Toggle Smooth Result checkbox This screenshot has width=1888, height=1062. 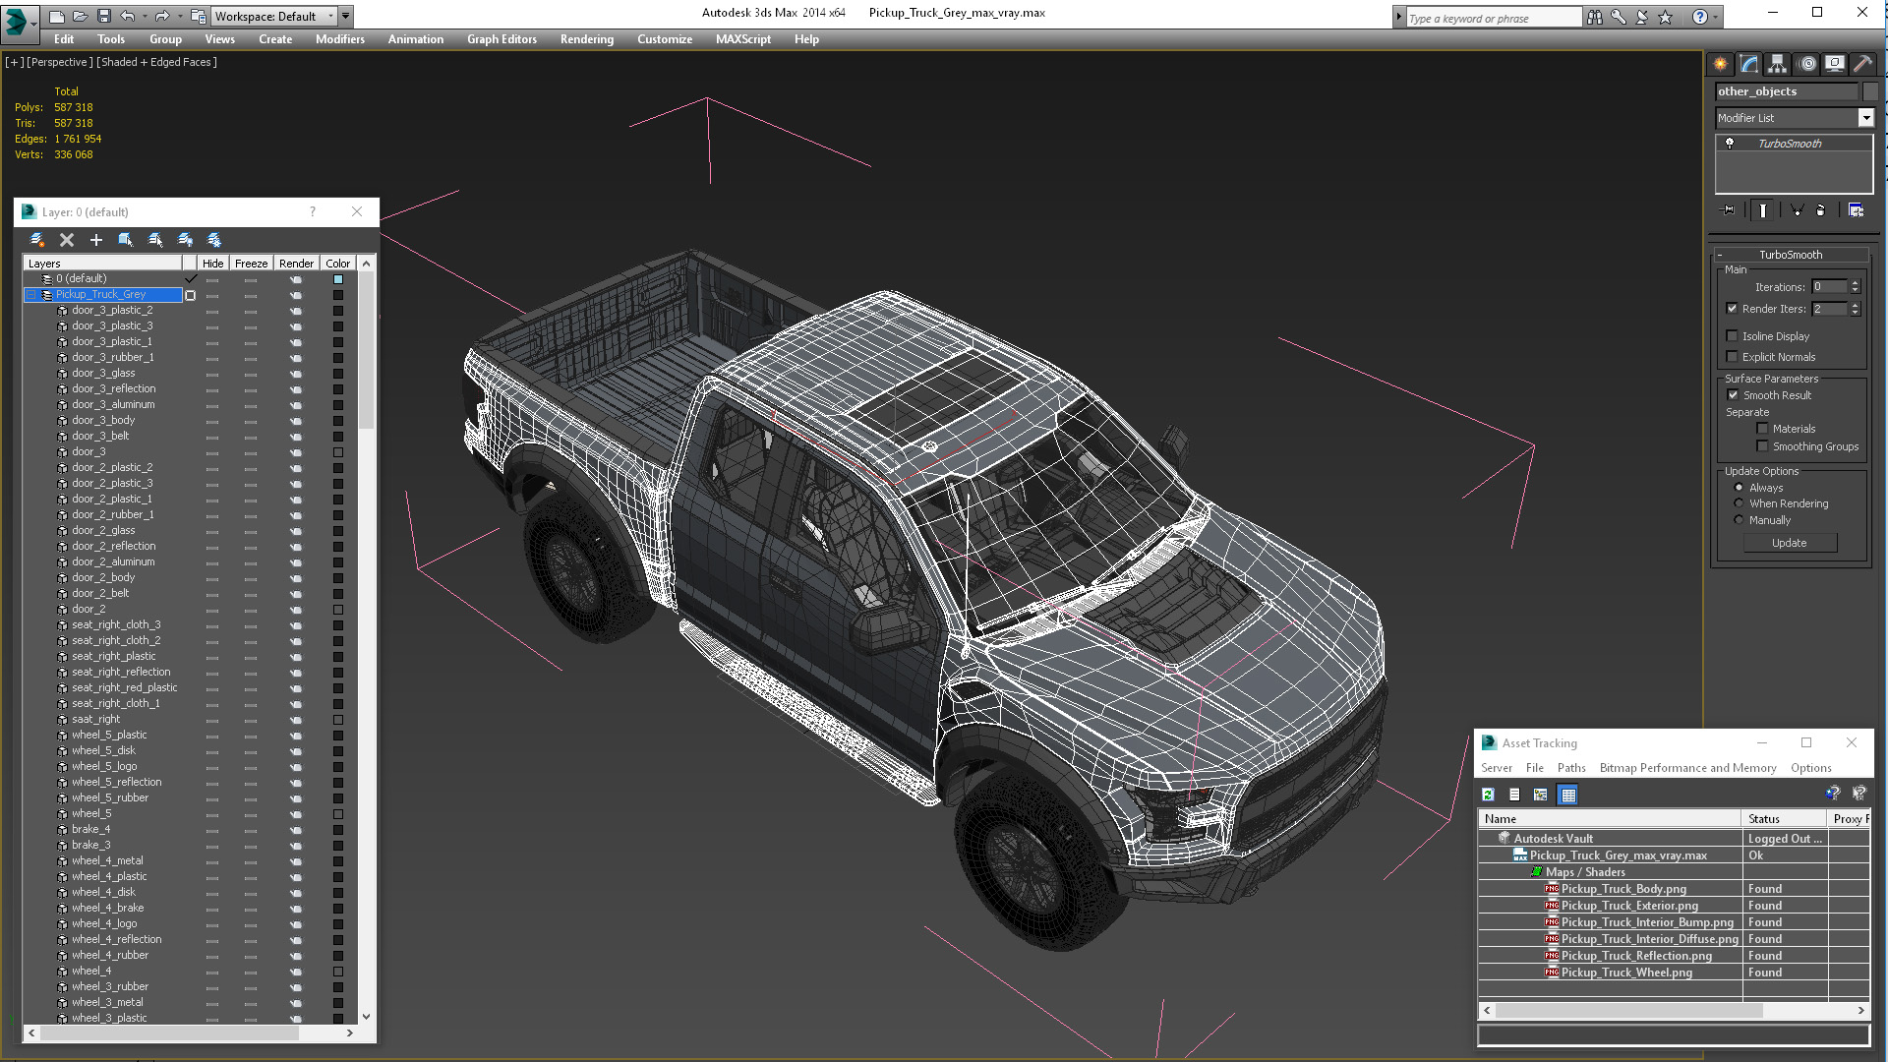[x=1734, y=395]
